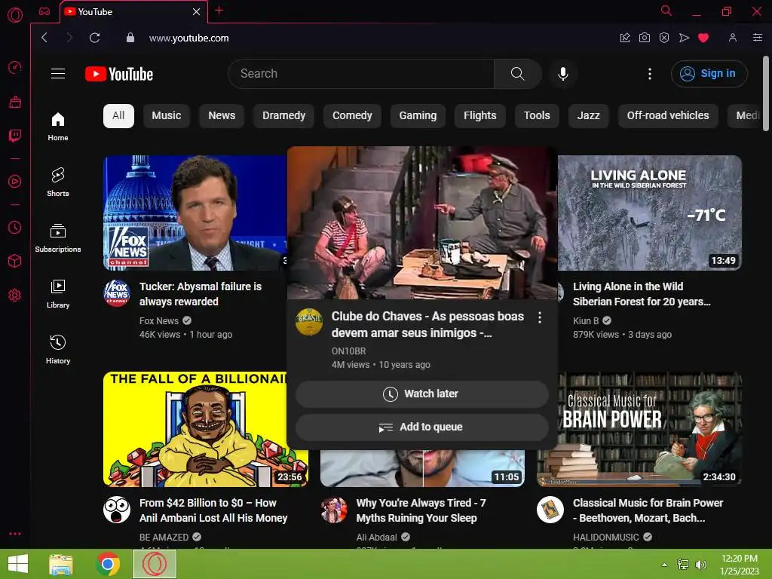Screen dimensions: 772x579
Task: Reload the YouTube page
Action: [x=94, y=38]
